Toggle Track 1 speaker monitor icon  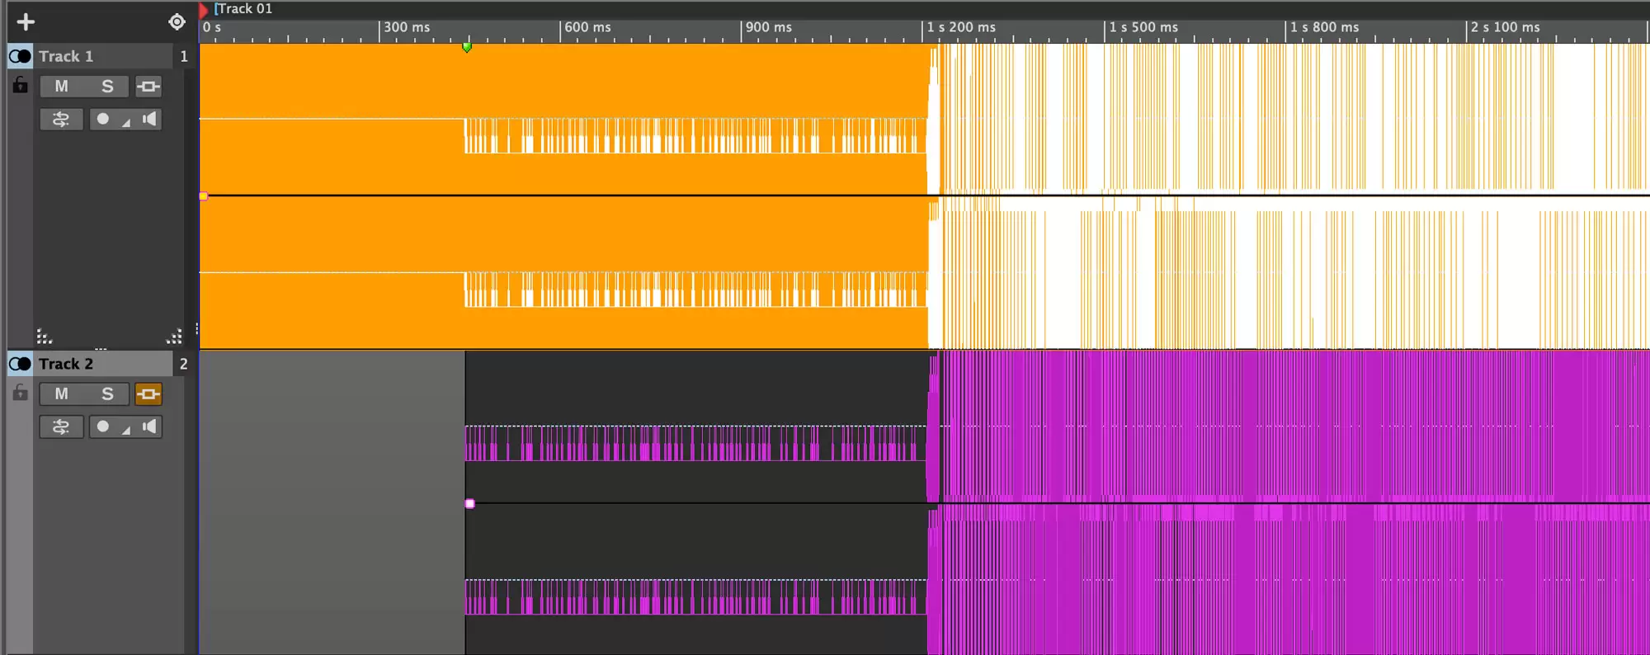point(149,120)
